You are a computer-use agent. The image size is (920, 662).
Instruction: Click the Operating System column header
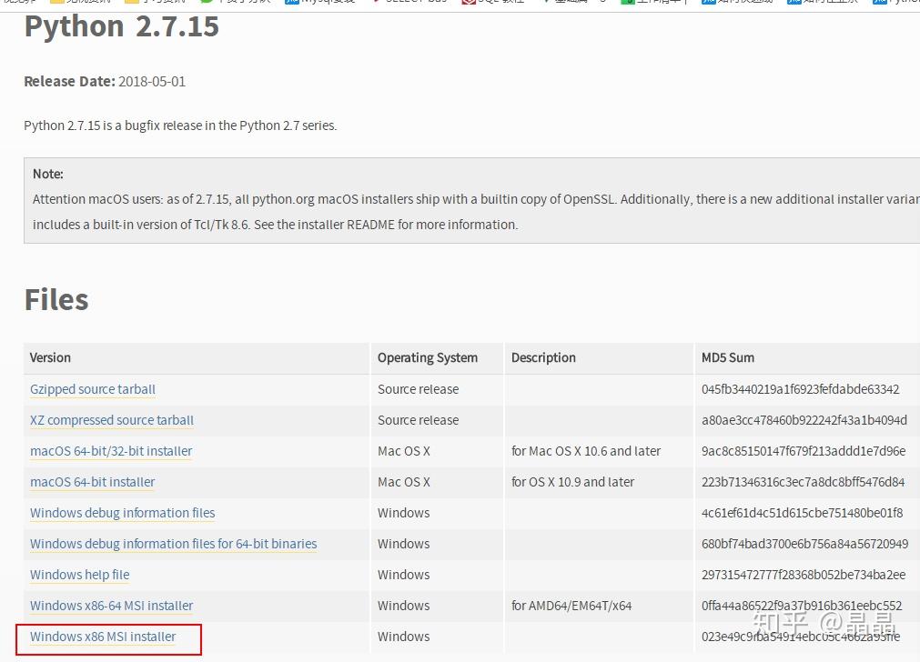428,357
